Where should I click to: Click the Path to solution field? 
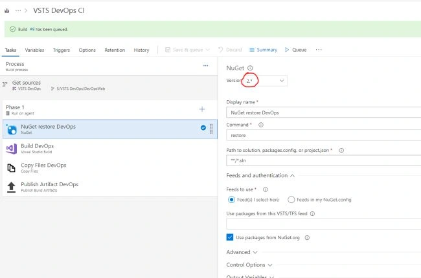point(324,160)
